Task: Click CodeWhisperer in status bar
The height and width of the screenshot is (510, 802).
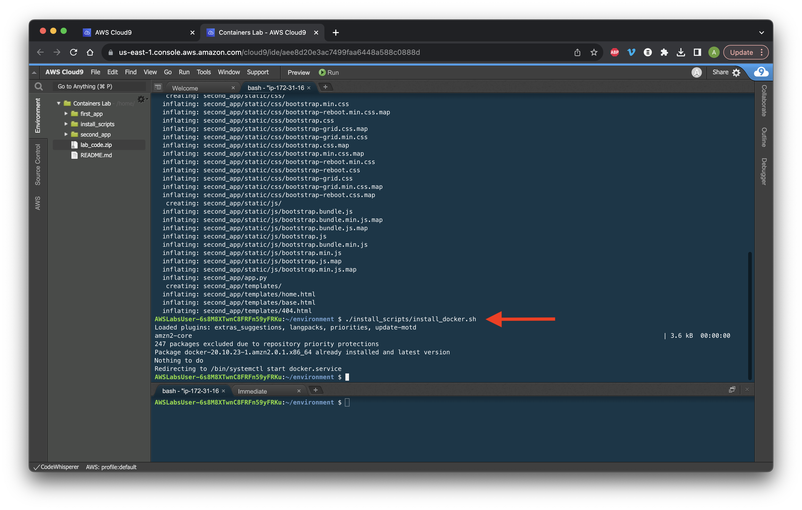Action: click(57, 467)
